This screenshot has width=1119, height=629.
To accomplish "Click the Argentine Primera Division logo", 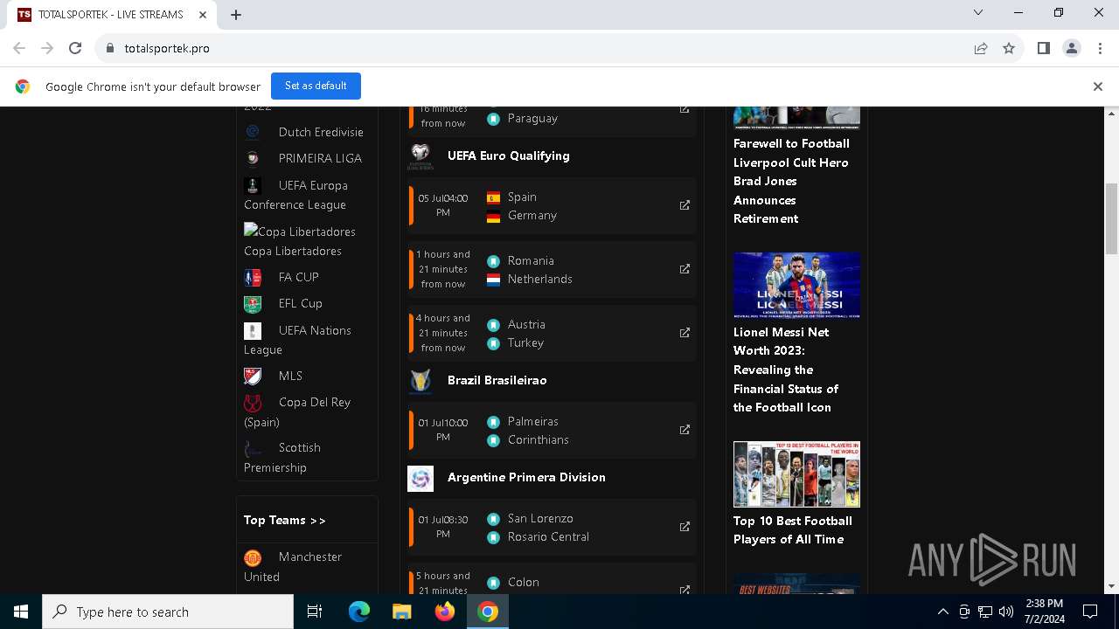I will tap(420, 478).
